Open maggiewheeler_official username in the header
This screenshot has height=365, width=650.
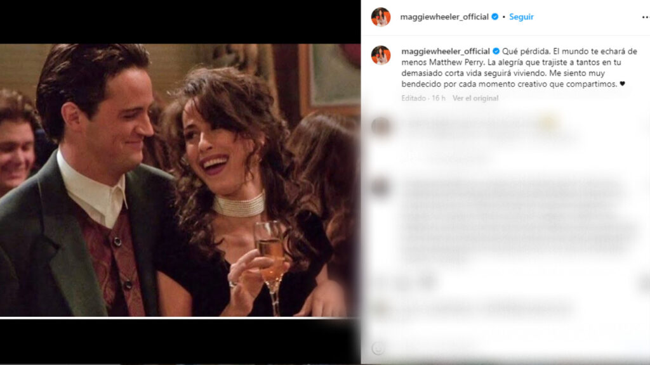point(445,17)
